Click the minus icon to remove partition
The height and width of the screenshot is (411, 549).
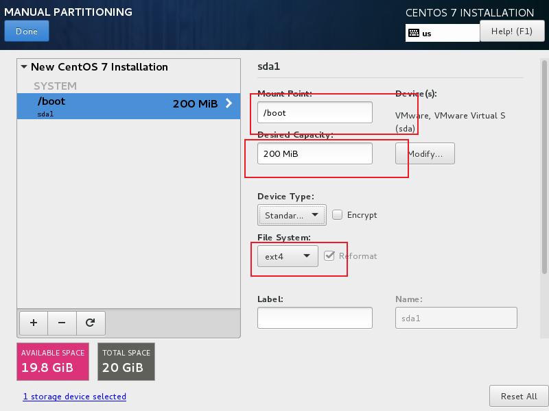[62, 323]
